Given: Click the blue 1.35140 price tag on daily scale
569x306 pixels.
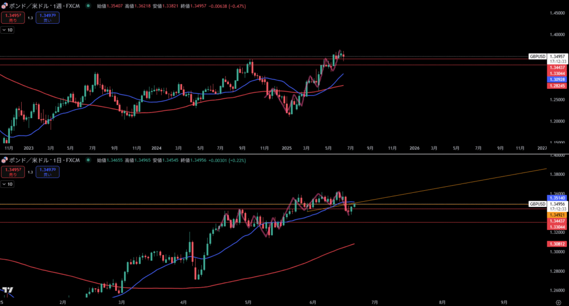Looking at the screenshot, I should pyautogui.click(x=557, y=198).
